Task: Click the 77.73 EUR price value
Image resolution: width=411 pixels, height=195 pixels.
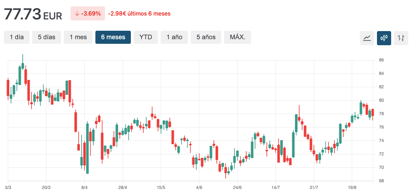Action: coord(33,14)
